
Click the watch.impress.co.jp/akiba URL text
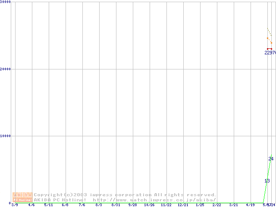154,200
